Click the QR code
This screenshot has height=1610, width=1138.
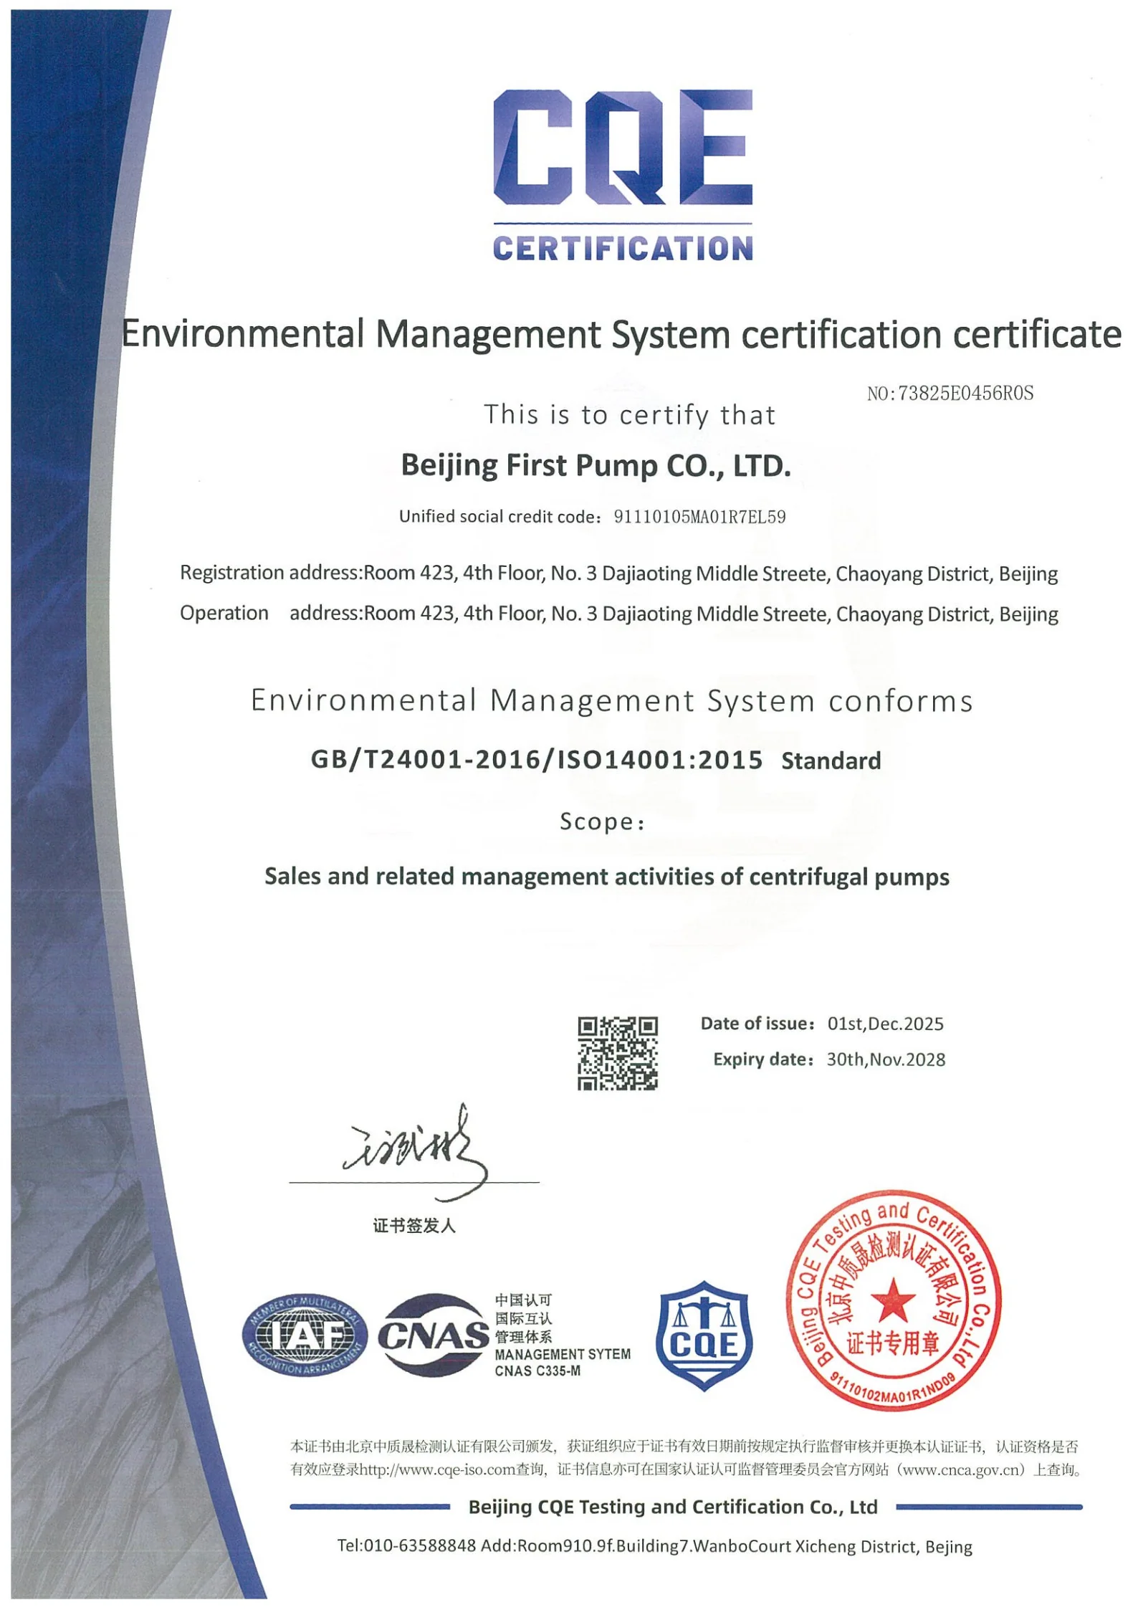tap(618, 1053)
